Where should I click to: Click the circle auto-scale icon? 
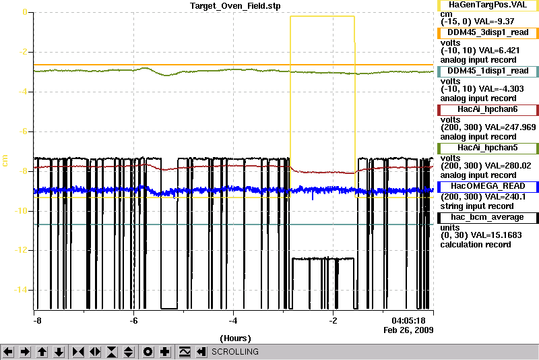(148, 352)
